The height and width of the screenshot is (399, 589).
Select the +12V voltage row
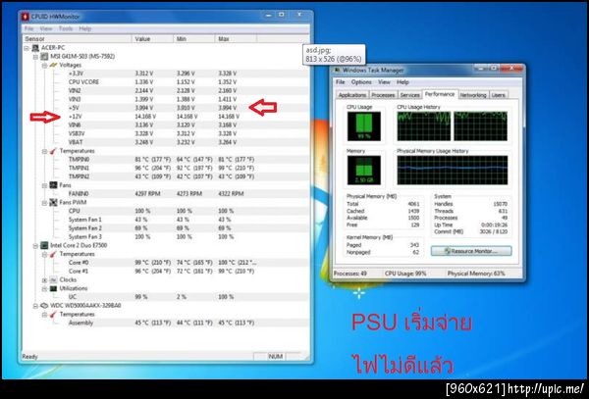pyautogui.click(x=166, y=117)
